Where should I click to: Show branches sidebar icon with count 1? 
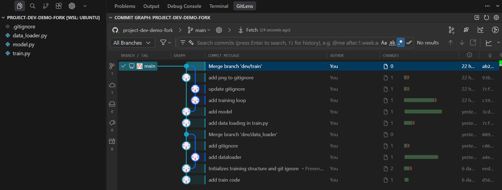coord(112,66)
